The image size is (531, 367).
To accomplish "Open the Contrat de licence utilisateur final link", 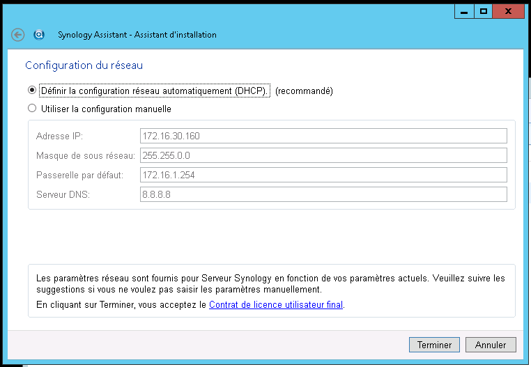I will [276, 305].
